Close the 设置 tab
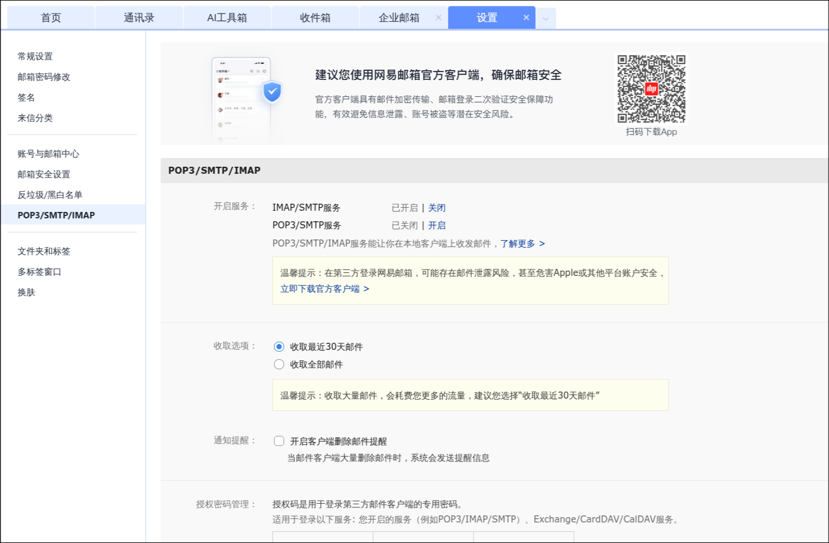Image resolution: width=829 pixels, height=543 pixels. tap(526, 18)
